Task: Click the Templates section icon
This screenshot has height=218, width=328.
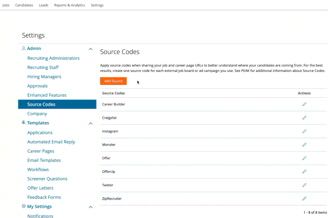Action: coord(24,123)
